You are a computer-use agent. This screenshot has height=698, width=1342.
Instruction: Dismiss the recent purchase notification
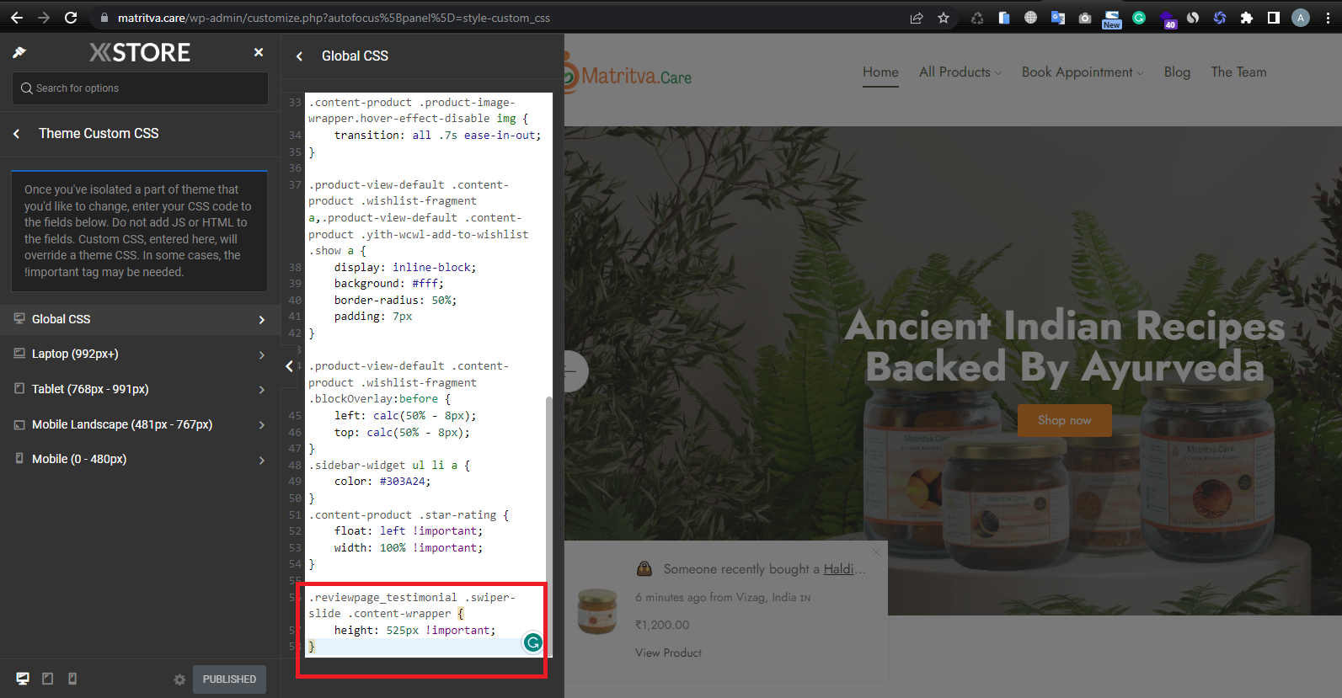click(876, 552)
